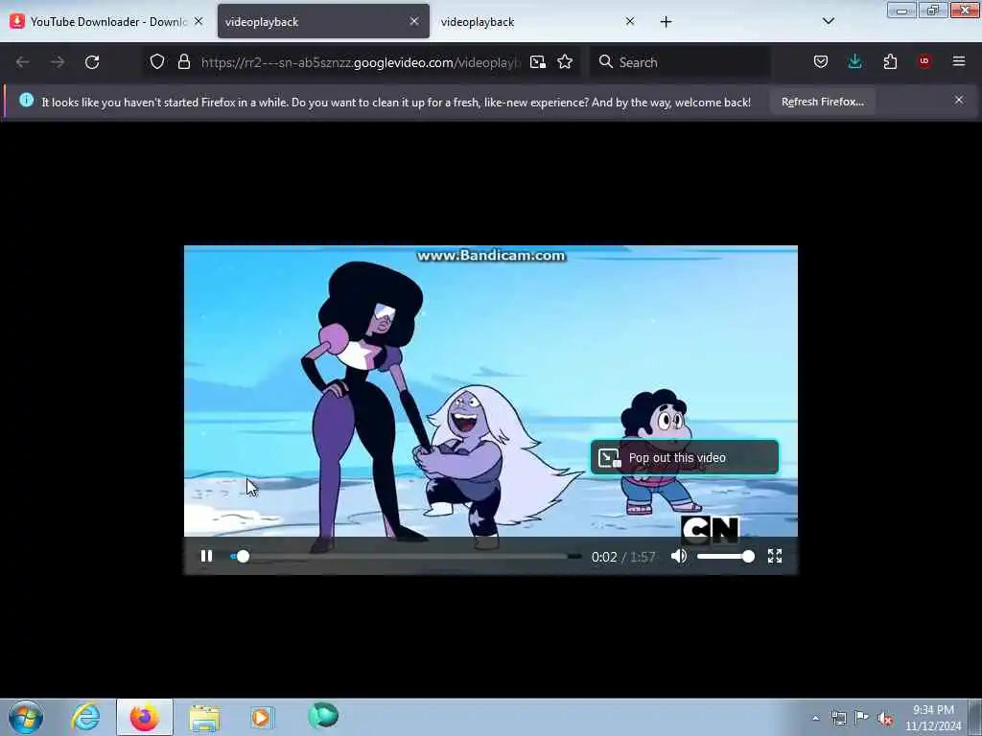Switch to YouTube Downloader tab
Screen dimensions: 982x736
(106, 21)
